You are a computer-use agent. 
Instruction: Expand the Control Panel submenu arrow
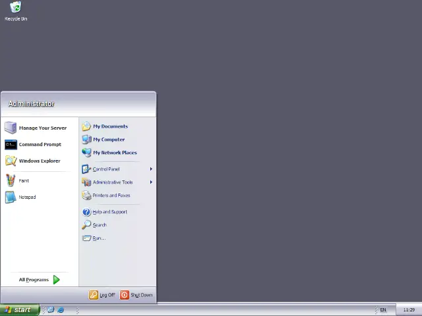151,169
